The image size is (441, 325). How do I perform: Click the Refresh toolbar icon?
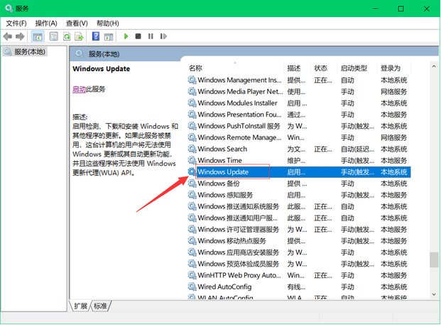pyautogui.click(x=67, y=36)
